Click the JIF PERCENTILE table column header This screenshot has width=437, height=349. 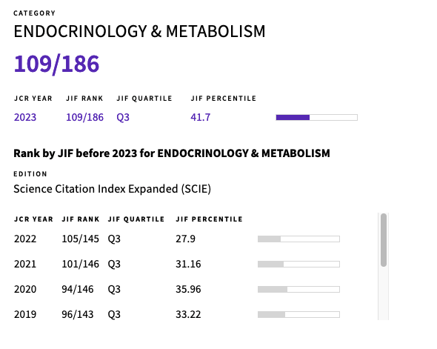209,219
